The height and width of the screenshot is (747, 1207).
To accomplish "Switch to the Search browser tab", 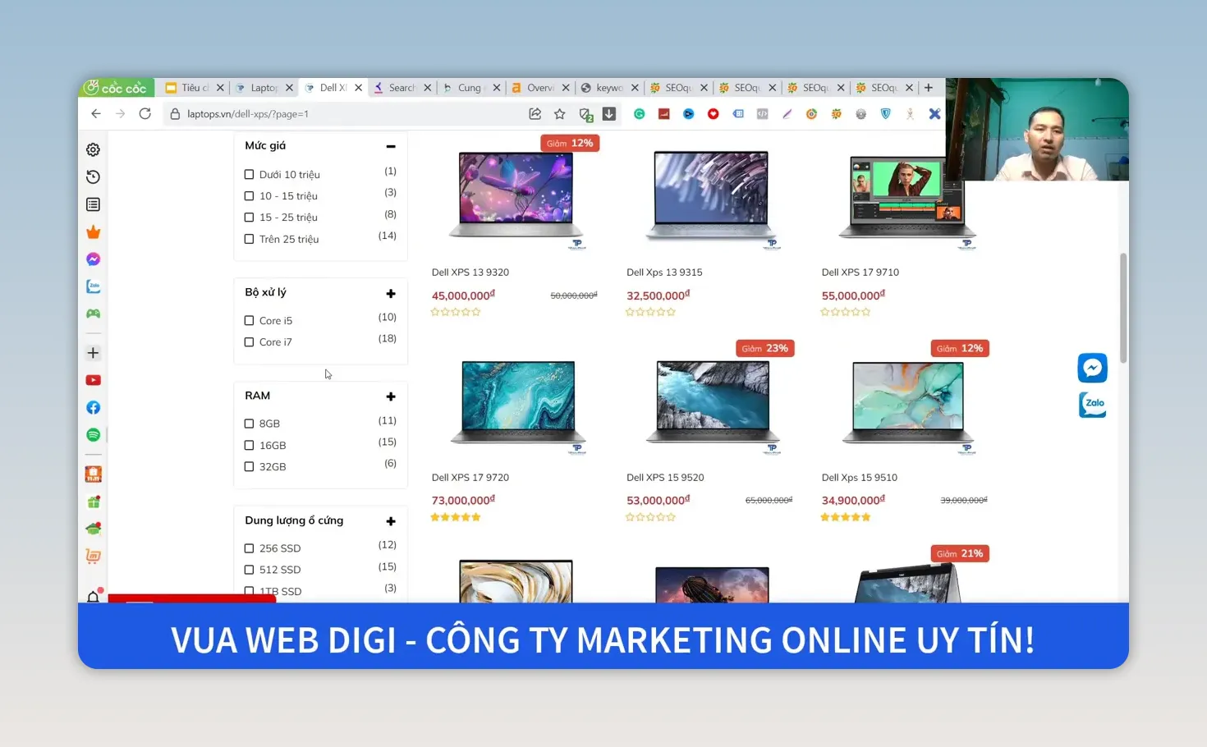I will click(402, 88).
